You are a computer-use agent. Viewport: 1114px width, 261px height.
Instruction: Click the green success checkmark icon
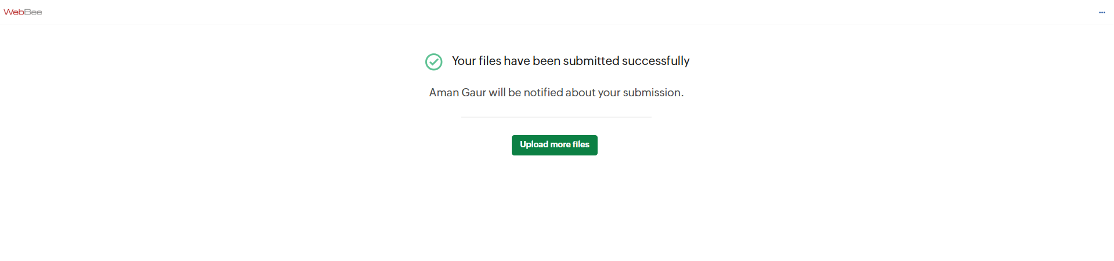433,61
